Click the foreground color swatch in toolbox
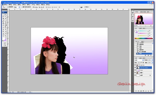 coord(4,39)
